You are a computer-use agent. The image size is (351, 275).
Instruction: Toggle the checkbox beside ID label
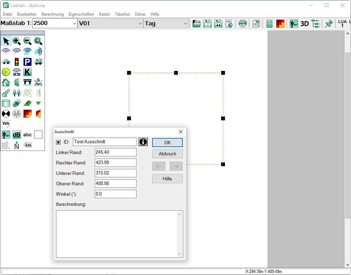coord(58,142)
